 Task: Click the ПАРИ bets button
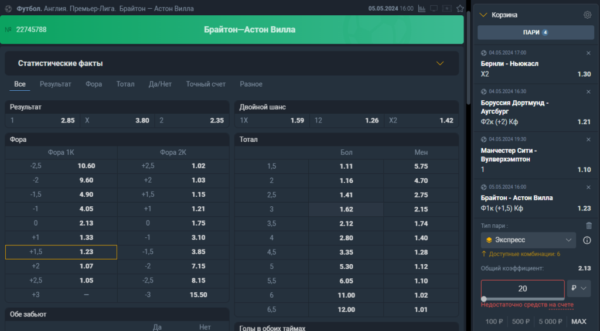coord(536,33)
